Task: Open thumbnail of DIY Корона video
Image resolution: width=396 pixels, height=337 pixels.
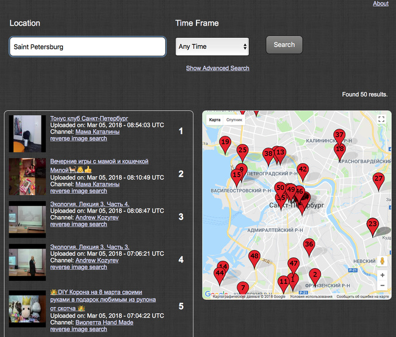Action: [x=27, y=308]
